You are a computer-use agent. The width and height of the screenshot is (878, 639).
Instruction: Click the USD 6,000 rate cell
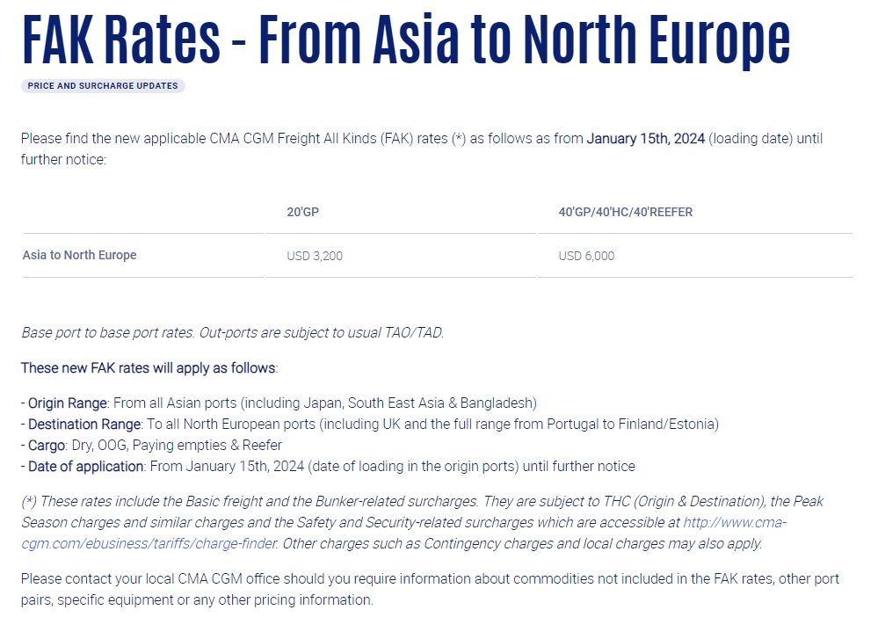(586, 256)
